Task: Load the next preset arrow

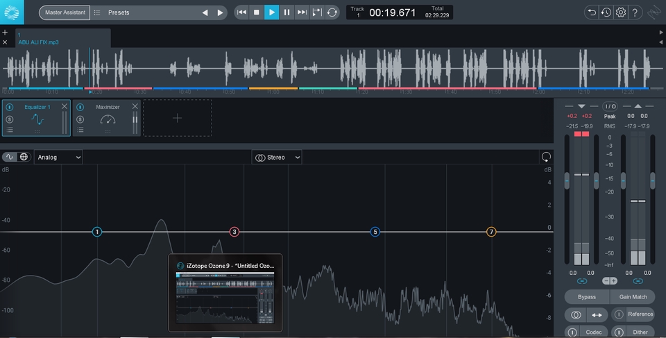Action: click(x=220, y=12)
